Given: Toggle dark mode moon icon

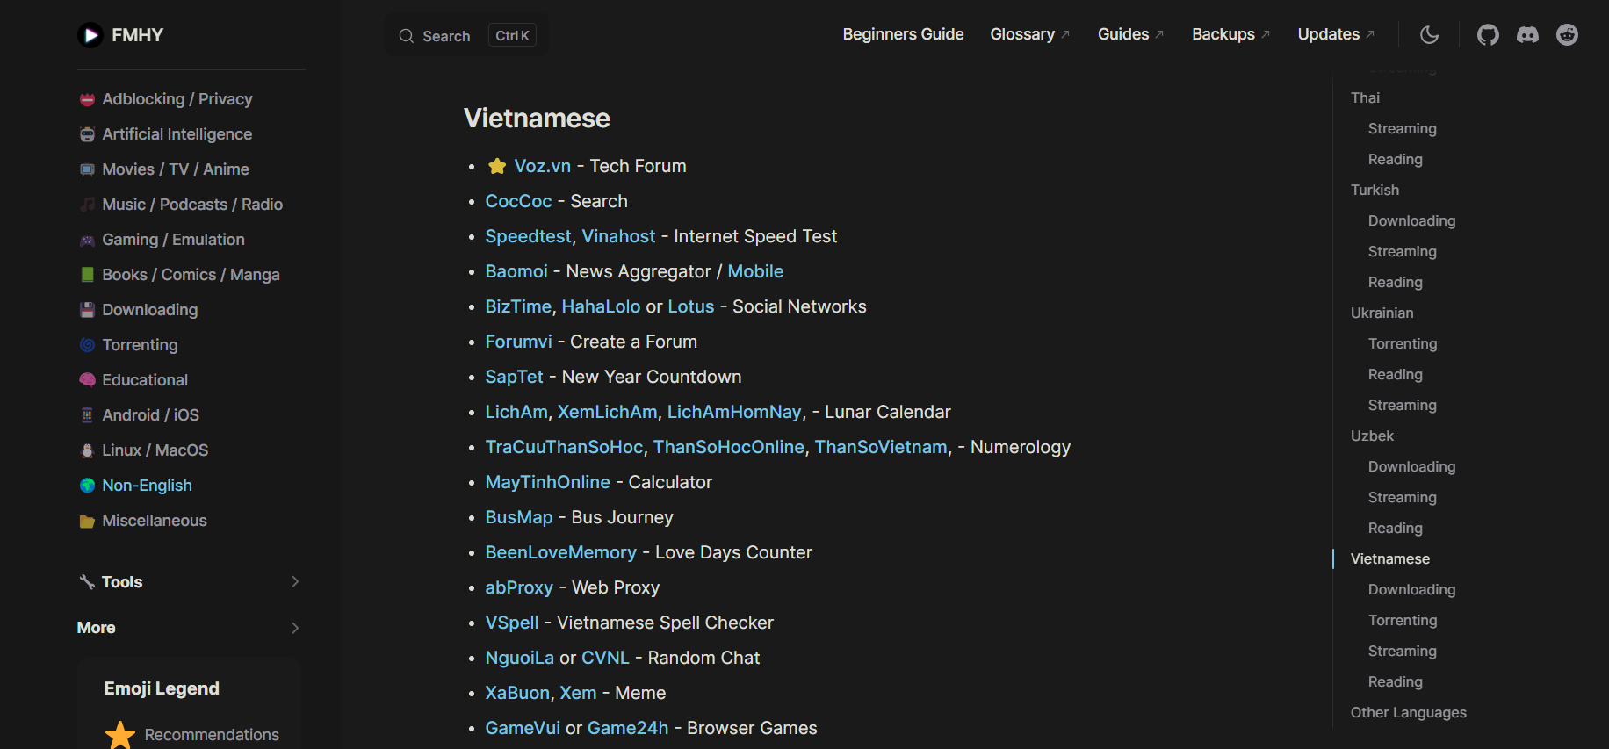Looking at the screenshot, I should point(1430,35).
